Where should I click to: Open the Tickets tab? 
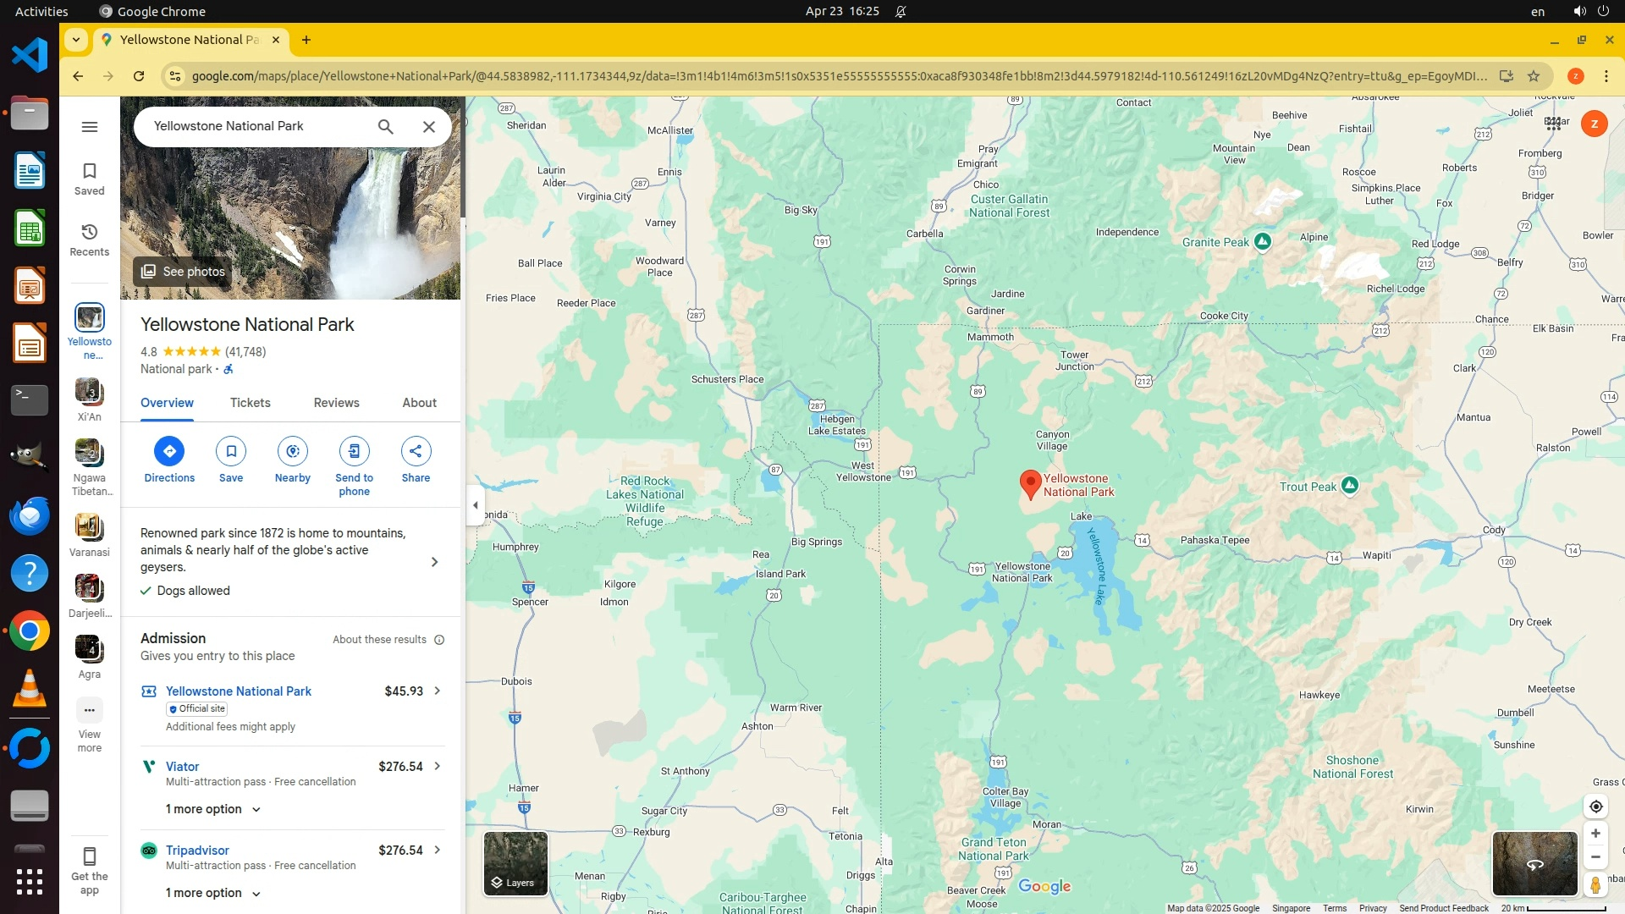coord(250,403)
